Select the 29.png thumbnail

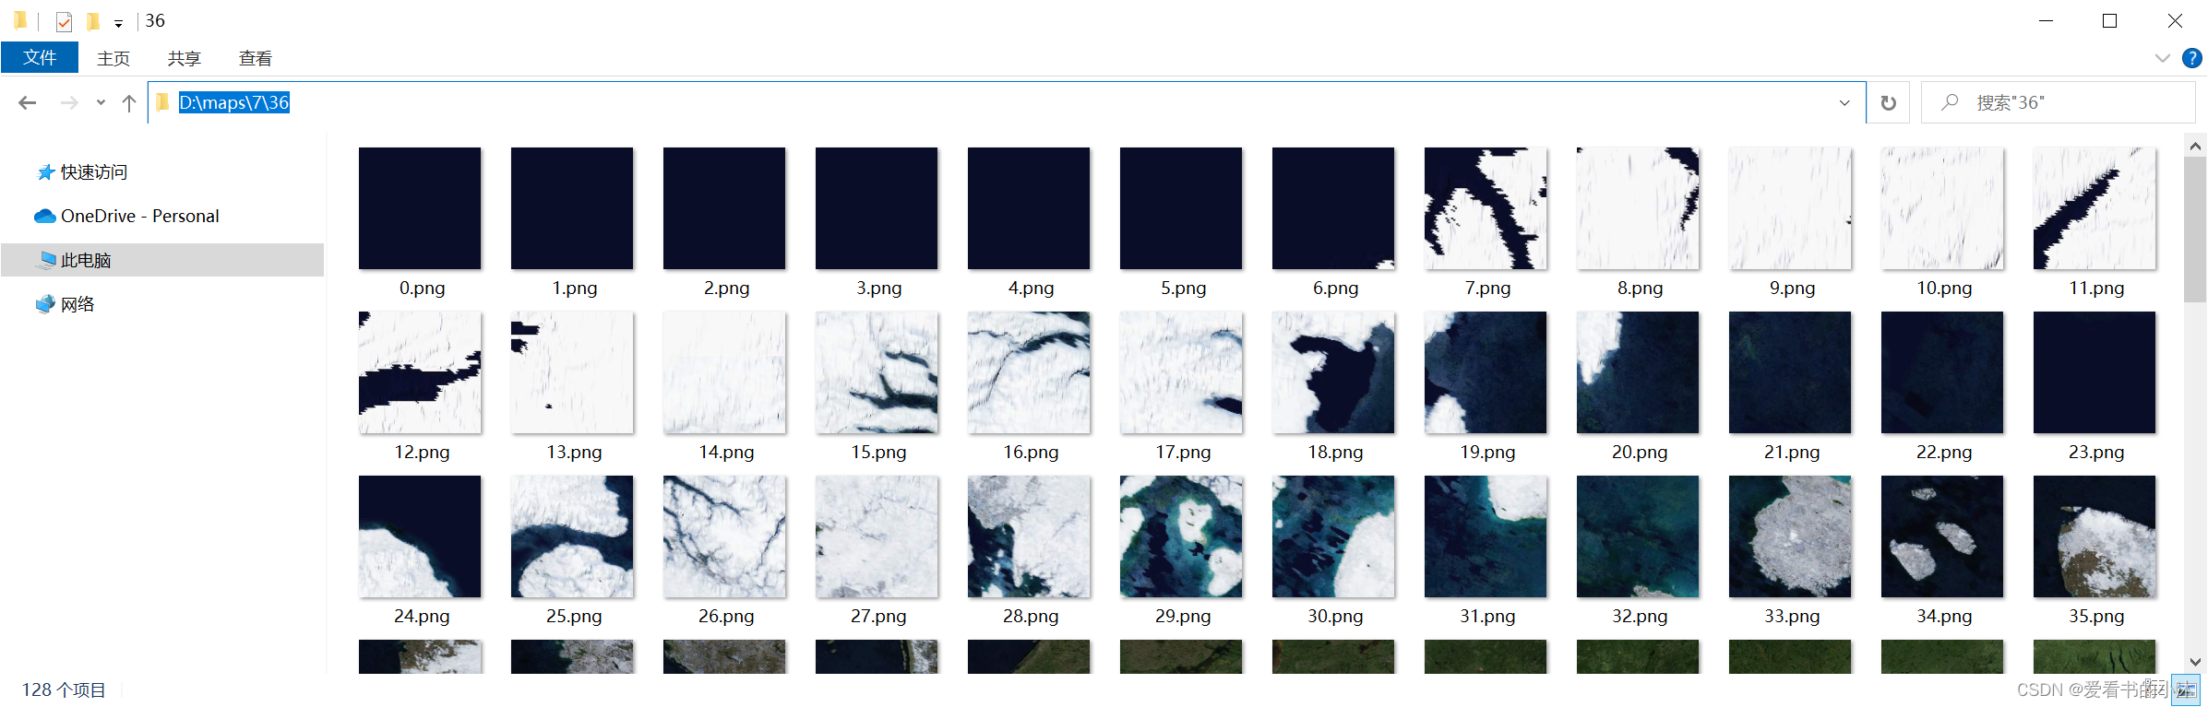(1181, 536)
